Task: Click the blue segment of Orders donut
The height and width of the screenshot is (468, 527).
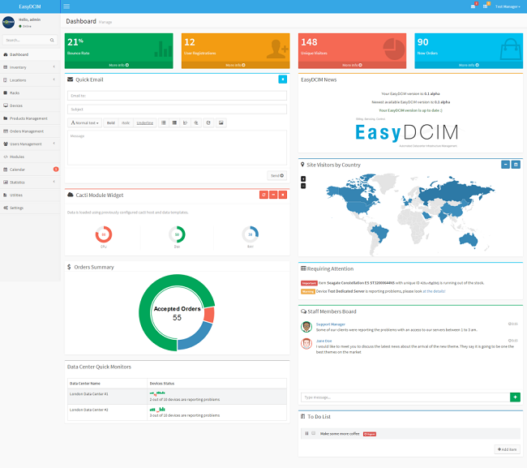Action: click(196, 338)
